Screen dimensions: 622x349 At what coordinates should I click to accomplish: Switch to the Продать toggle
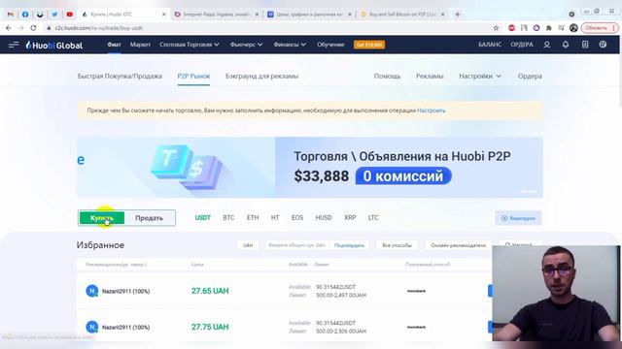point(149,218)
